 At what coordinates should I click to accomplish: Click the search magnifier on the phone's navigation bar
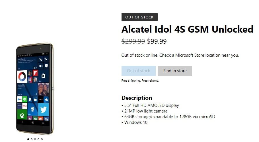tap(43, 123)
